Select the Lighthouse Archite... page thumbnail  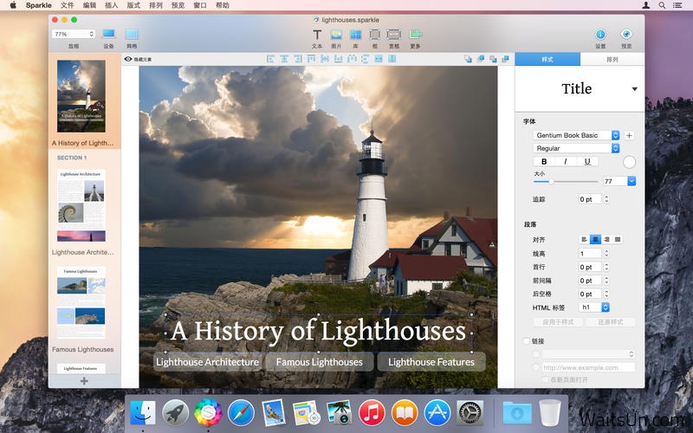(81, 205)
